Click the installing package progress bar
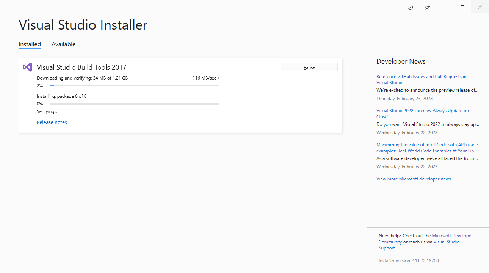 135,104
